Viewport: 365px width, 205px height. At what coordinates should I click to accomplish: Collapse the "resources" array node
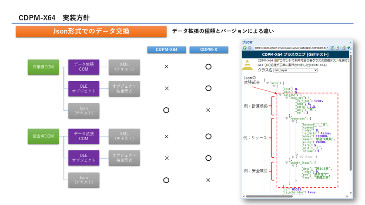coord(287,119)
